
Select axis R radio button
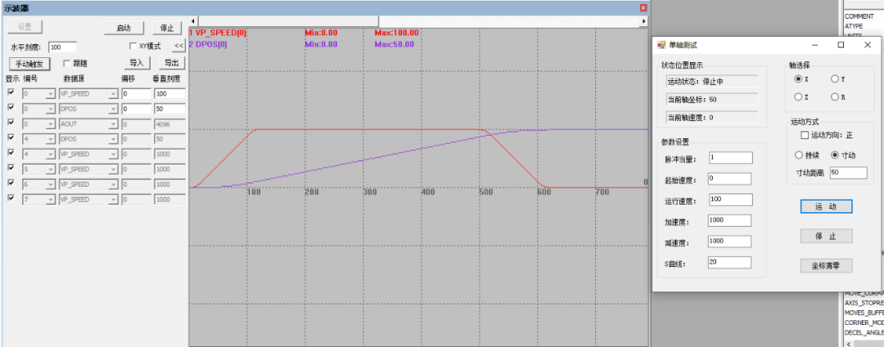(x=835, y=97)
